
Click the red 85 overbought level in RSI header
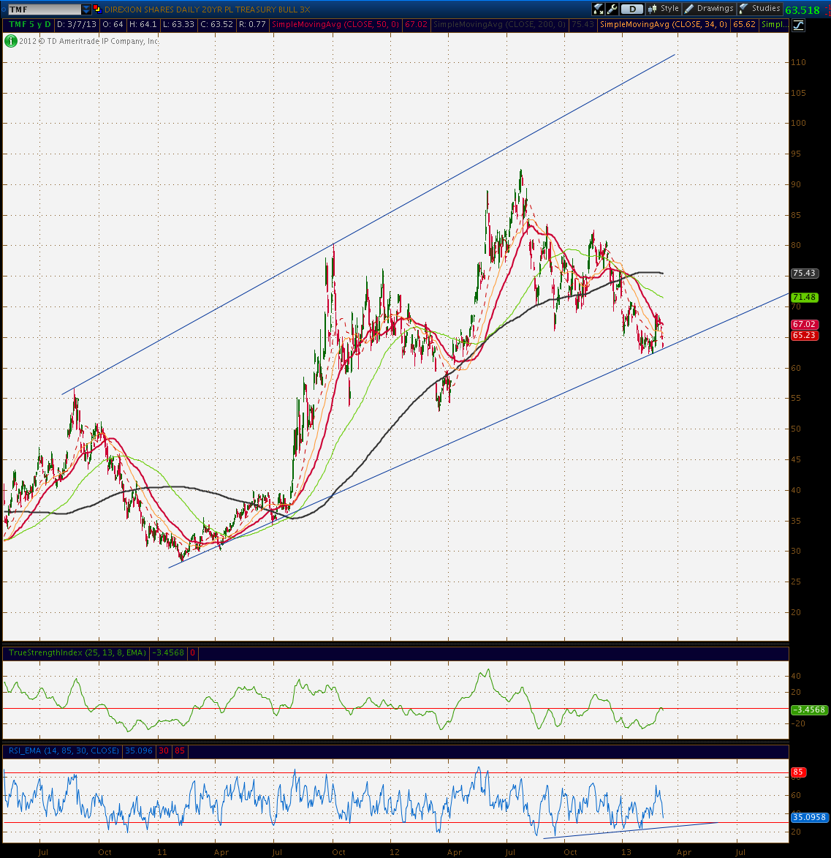(180, 750)
